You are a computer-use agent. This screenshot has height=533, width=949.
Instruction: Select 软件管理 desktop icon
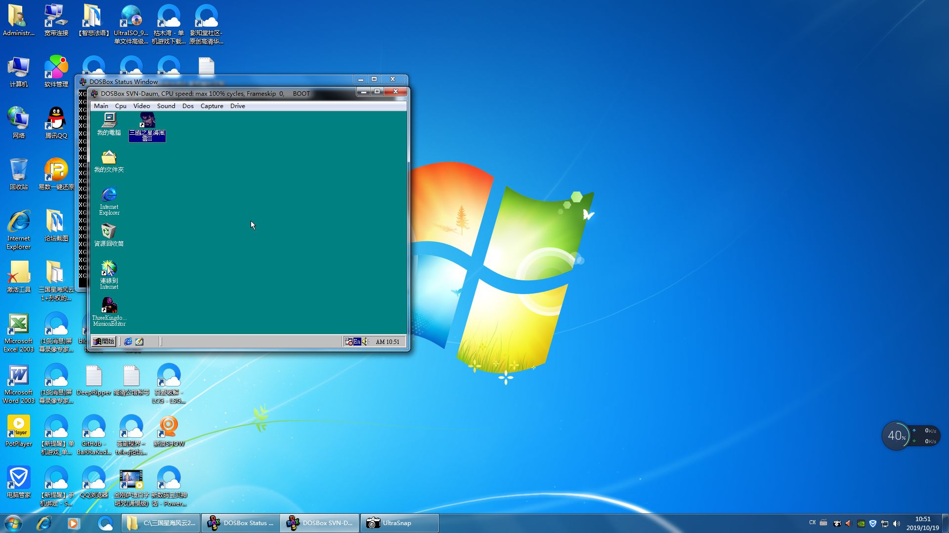(56, 72)
